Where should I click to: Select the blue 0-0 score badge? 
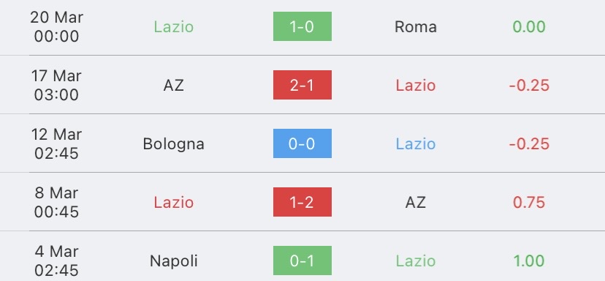(x=302, y=143)
